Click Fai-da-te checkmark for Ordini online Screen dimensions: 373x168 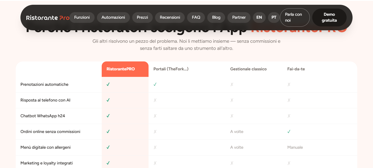pyautogui.click(x=289, y=131)
